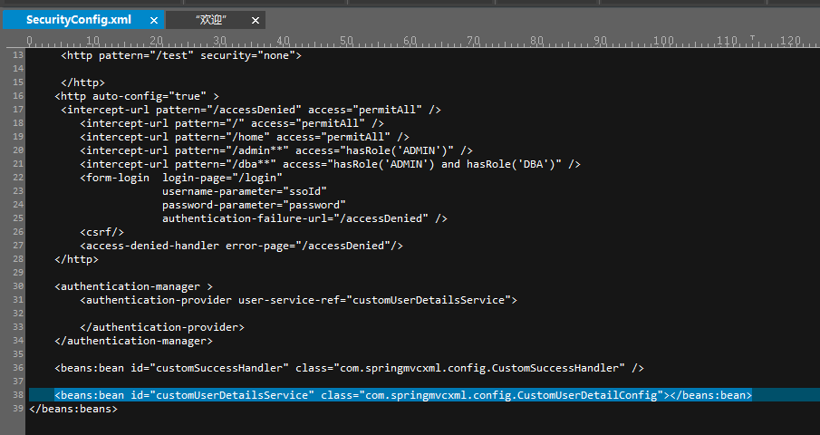Click username-parameter="ssoId" line

[x=245, y=191]
